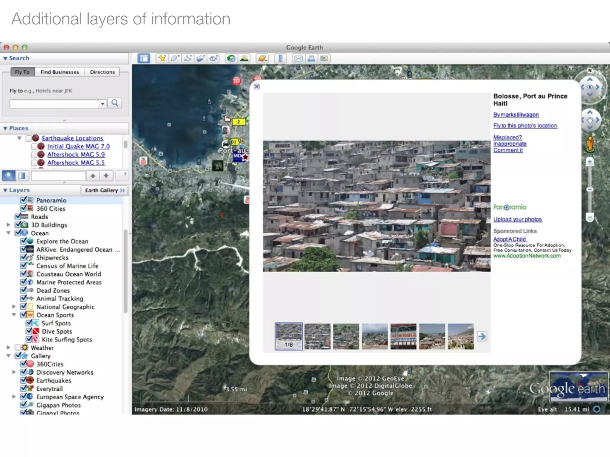Select the Add Polygon tool
The height and width of the screenshot is (457, 610).
pos(175,58)
